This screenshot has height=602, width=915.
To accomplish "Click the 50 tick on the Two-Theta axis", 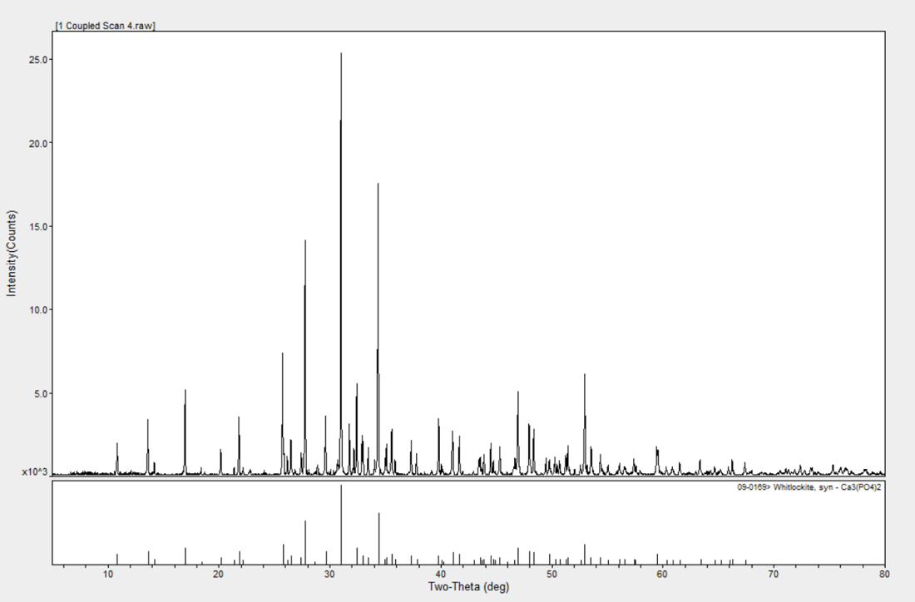I will click(x=551, y=574).
